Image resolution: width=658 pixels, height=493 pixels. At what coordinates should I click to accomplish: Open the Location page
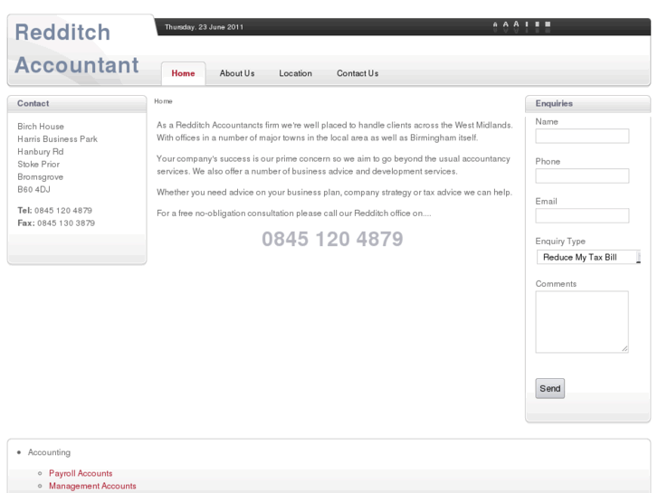(x=295, y=73)
